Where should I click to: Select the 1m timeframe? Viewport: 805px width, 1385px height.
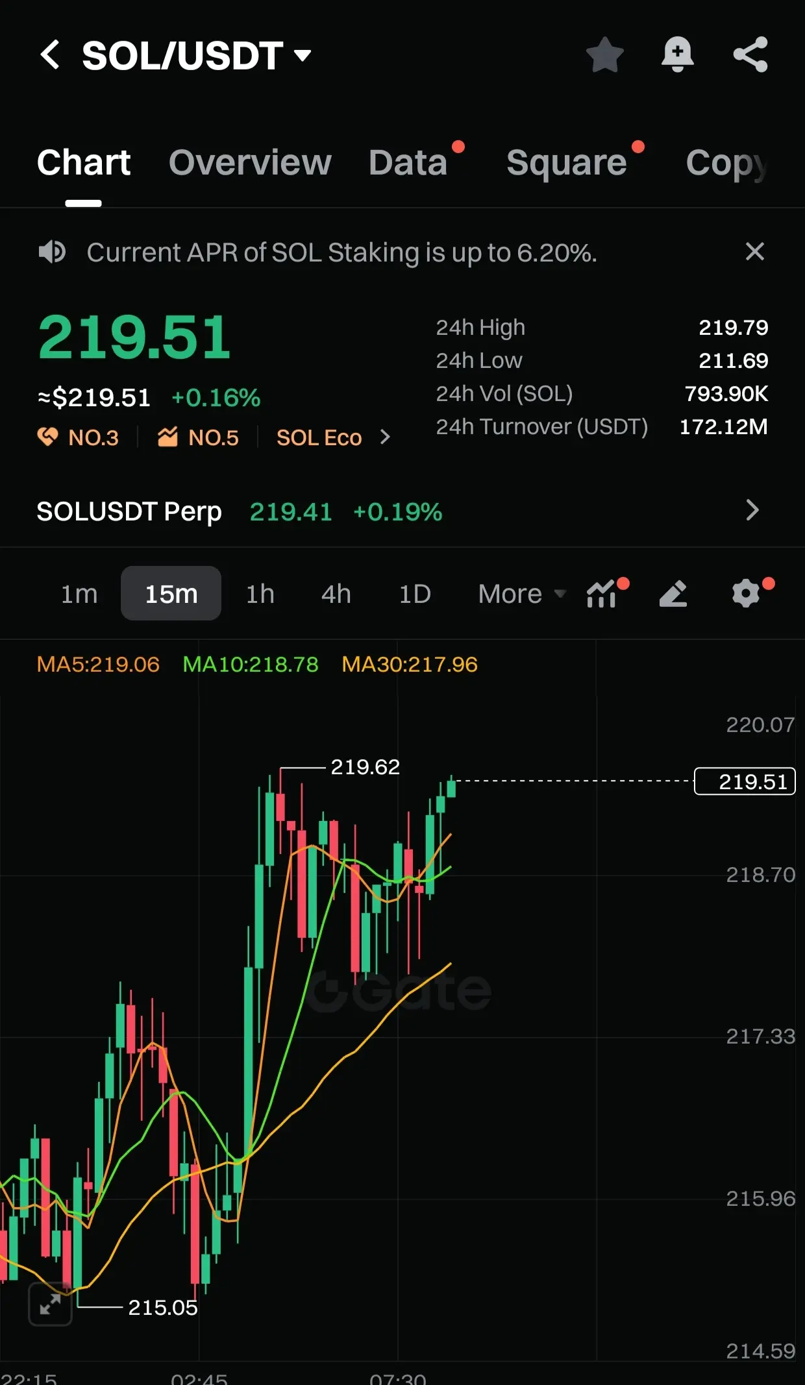coord(79,593)
